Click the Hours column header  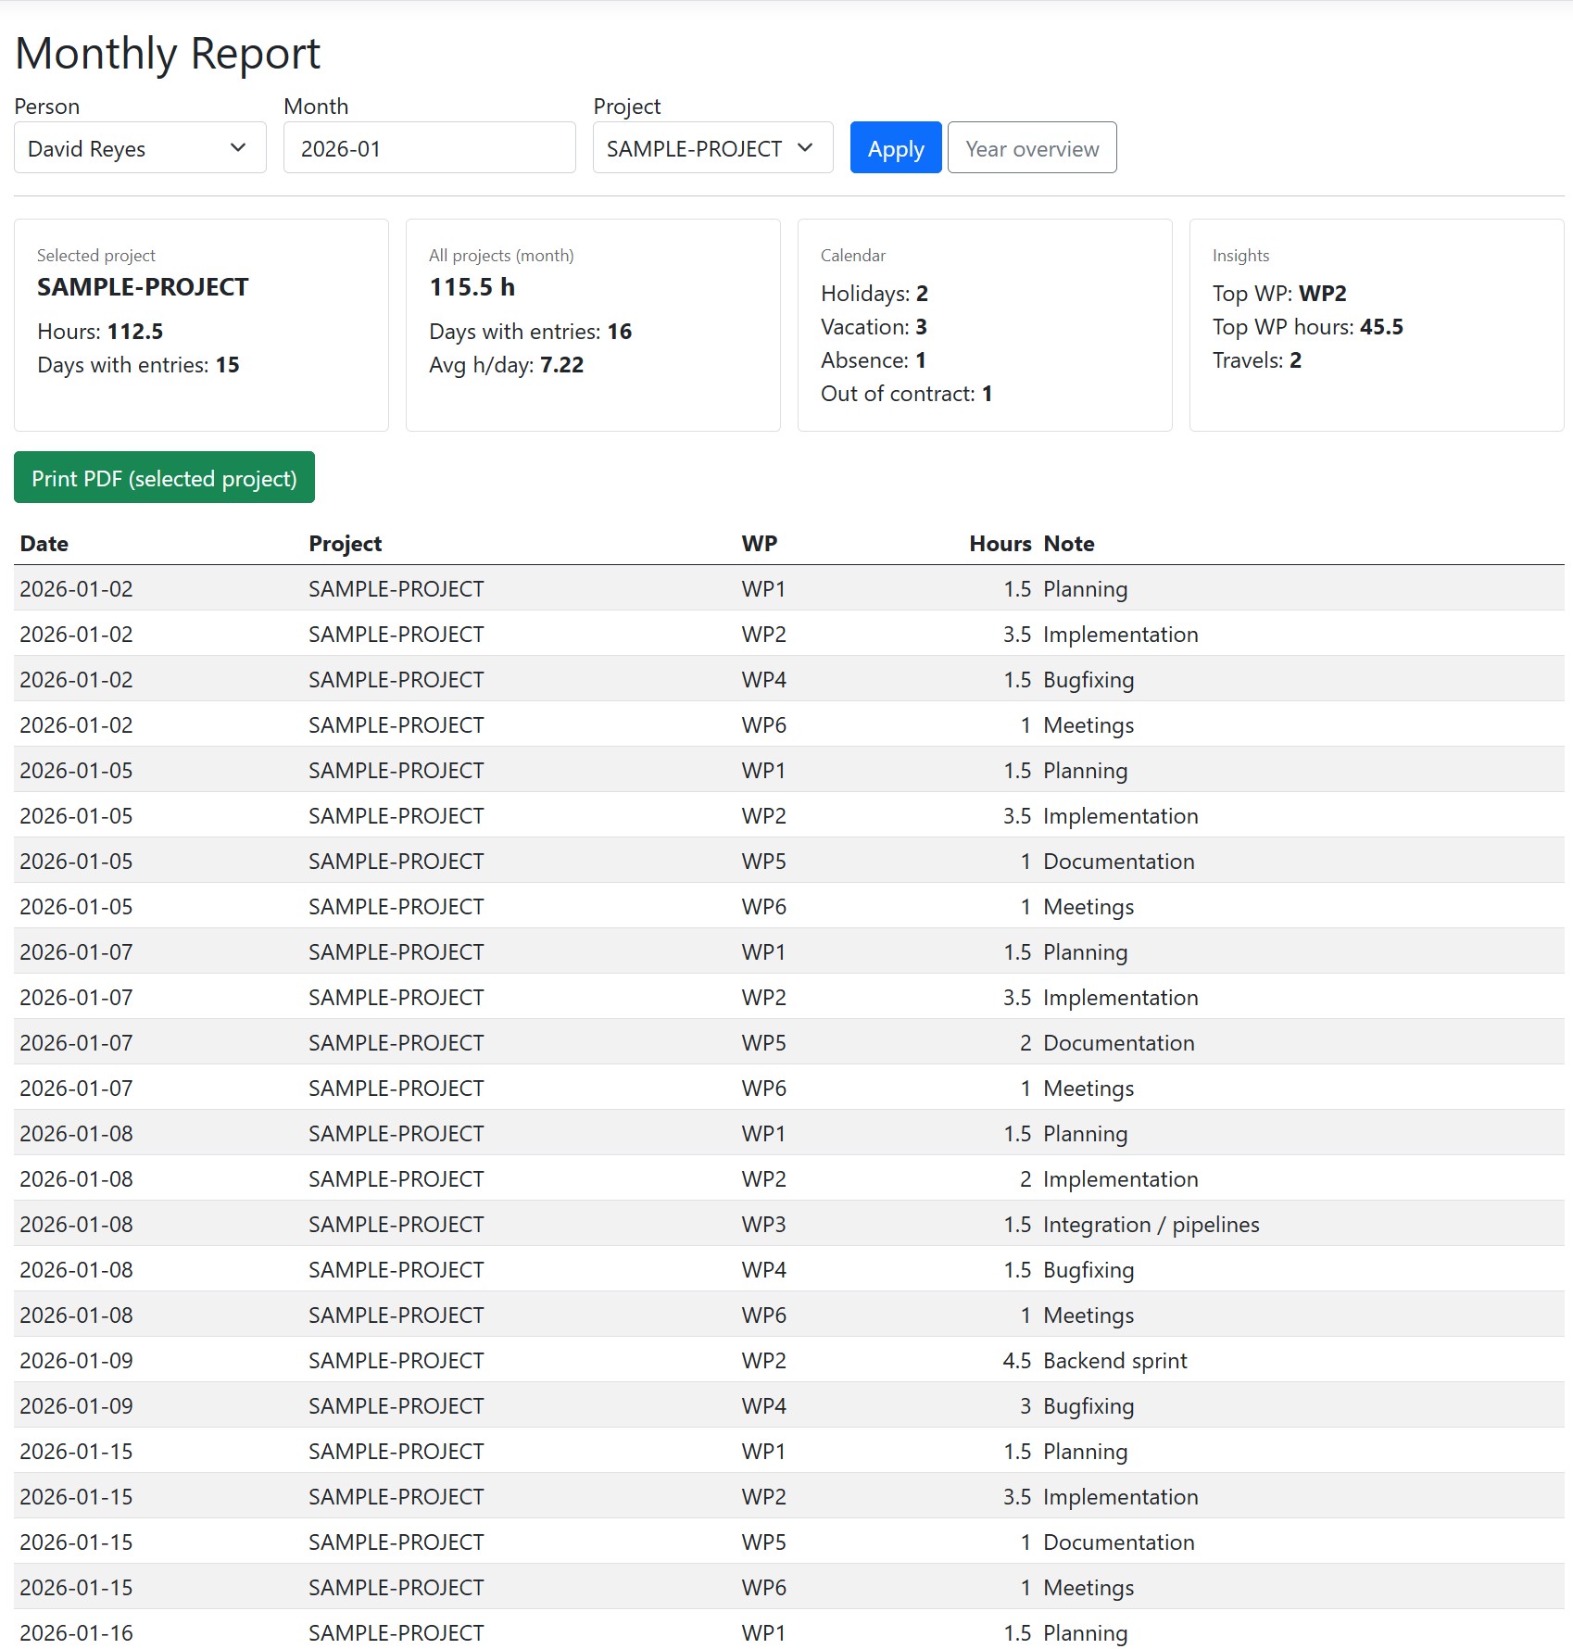(x=1000, y=544)
